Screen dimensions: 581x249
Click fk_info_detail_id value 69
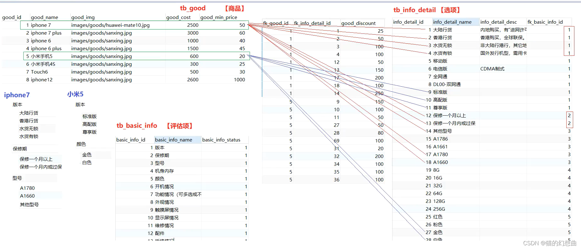point(337,141)
